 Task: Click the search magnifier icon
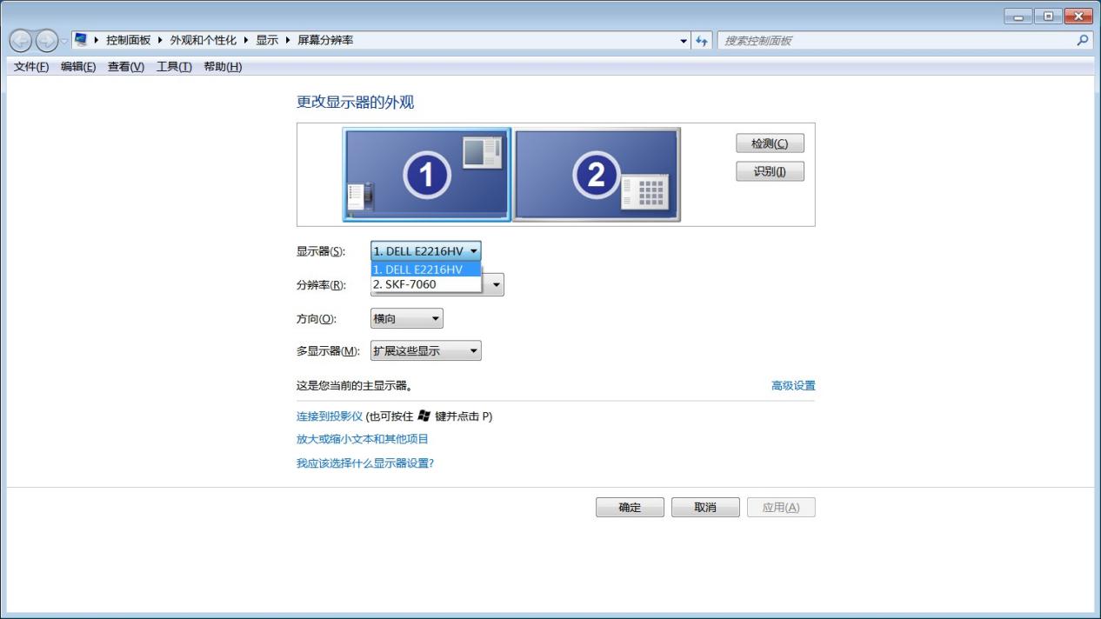[x=1083, y=40]
